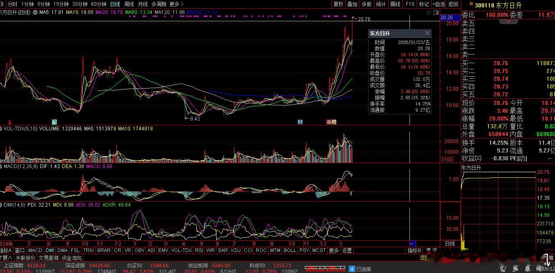Open F10 company information
This screenshot has height=273, width=555.
[409, 4]
